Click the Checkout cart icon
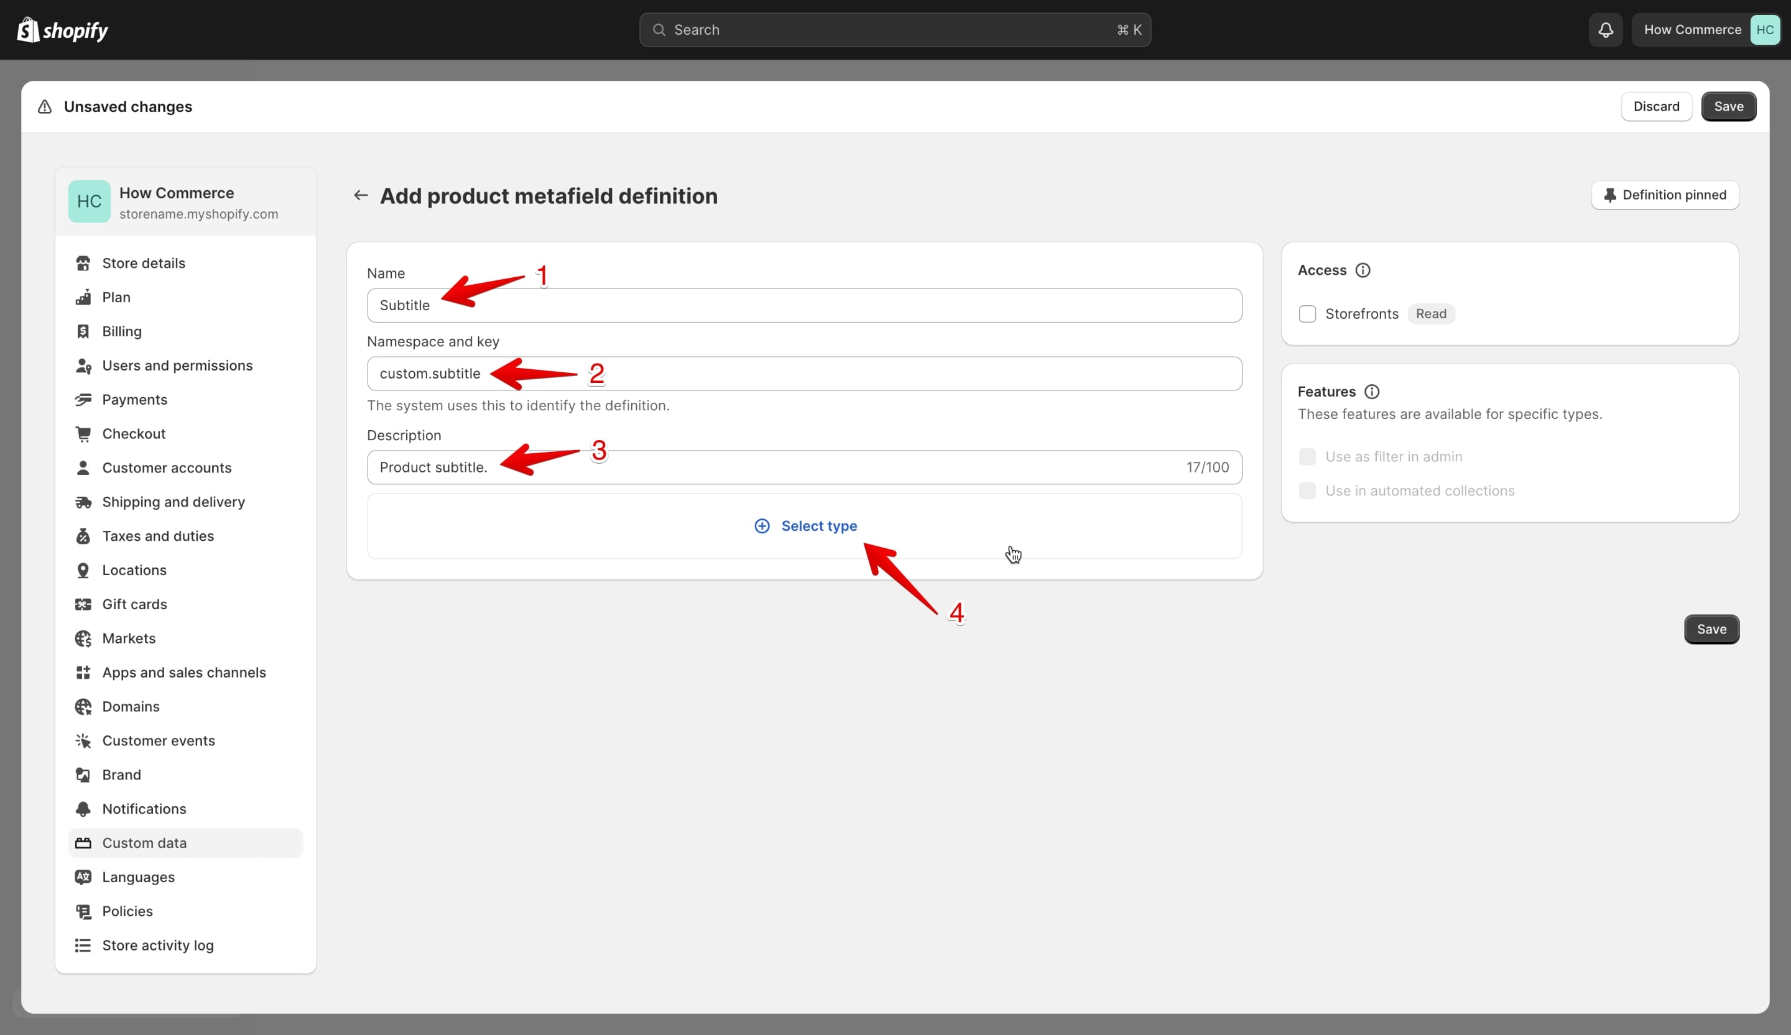1791x1035 pixels. (83, 434)
